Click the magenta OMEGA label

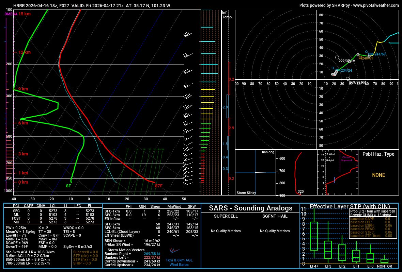[x=11, y=14]
